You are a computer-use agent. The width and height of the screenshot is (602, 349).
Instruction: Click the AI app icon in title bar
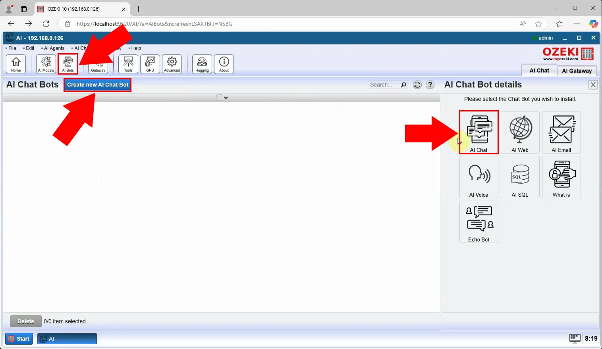click(10, 38)
